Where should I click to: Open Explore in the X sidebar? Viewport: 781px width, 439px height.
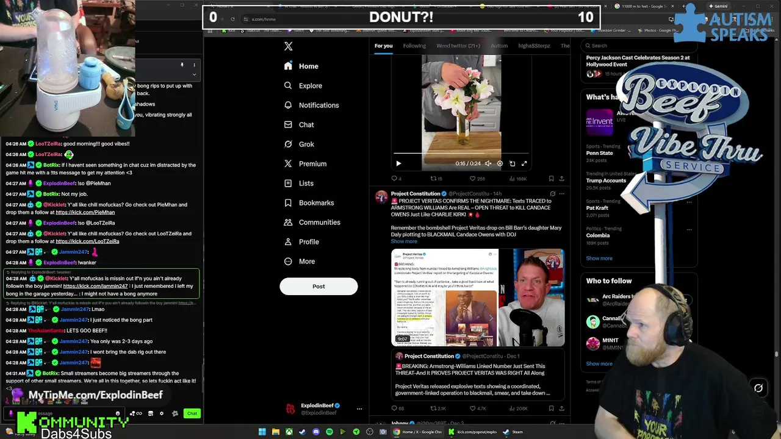pyautogui.click(x=303, y=85)
